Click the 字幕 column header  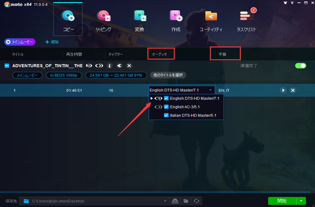(222, 54)
